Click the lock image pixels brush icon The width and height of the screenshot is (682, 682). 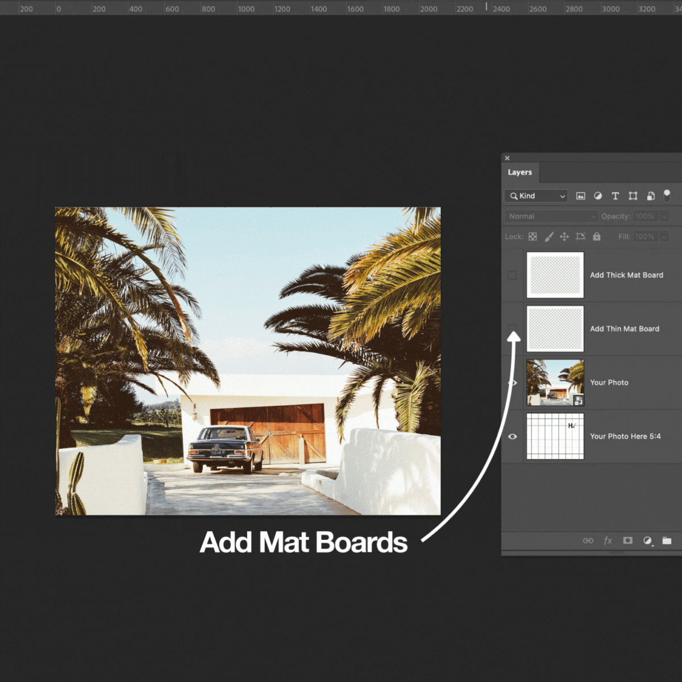548,237
